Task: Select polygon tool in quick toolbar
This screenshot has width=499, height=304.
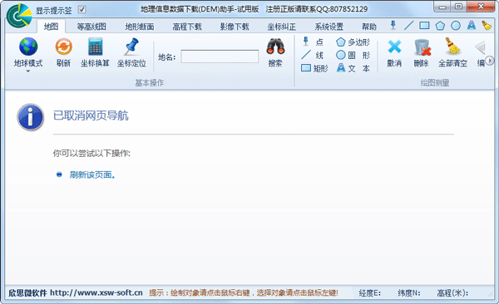Action: point(440,26)
